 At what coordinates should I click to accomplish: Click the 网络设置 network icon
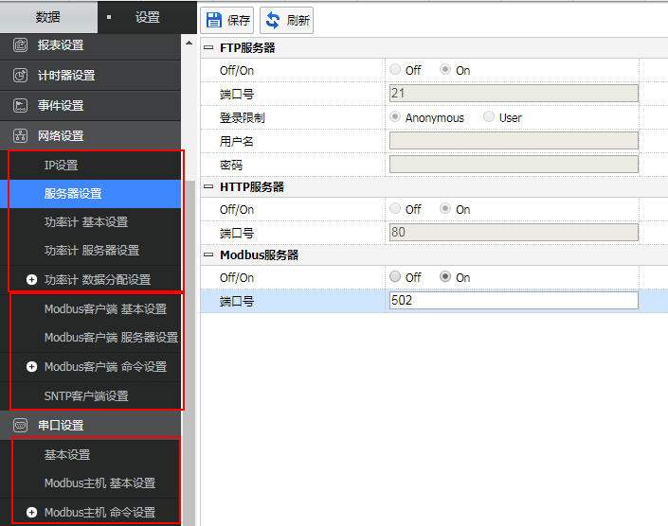tap(20, 136)
